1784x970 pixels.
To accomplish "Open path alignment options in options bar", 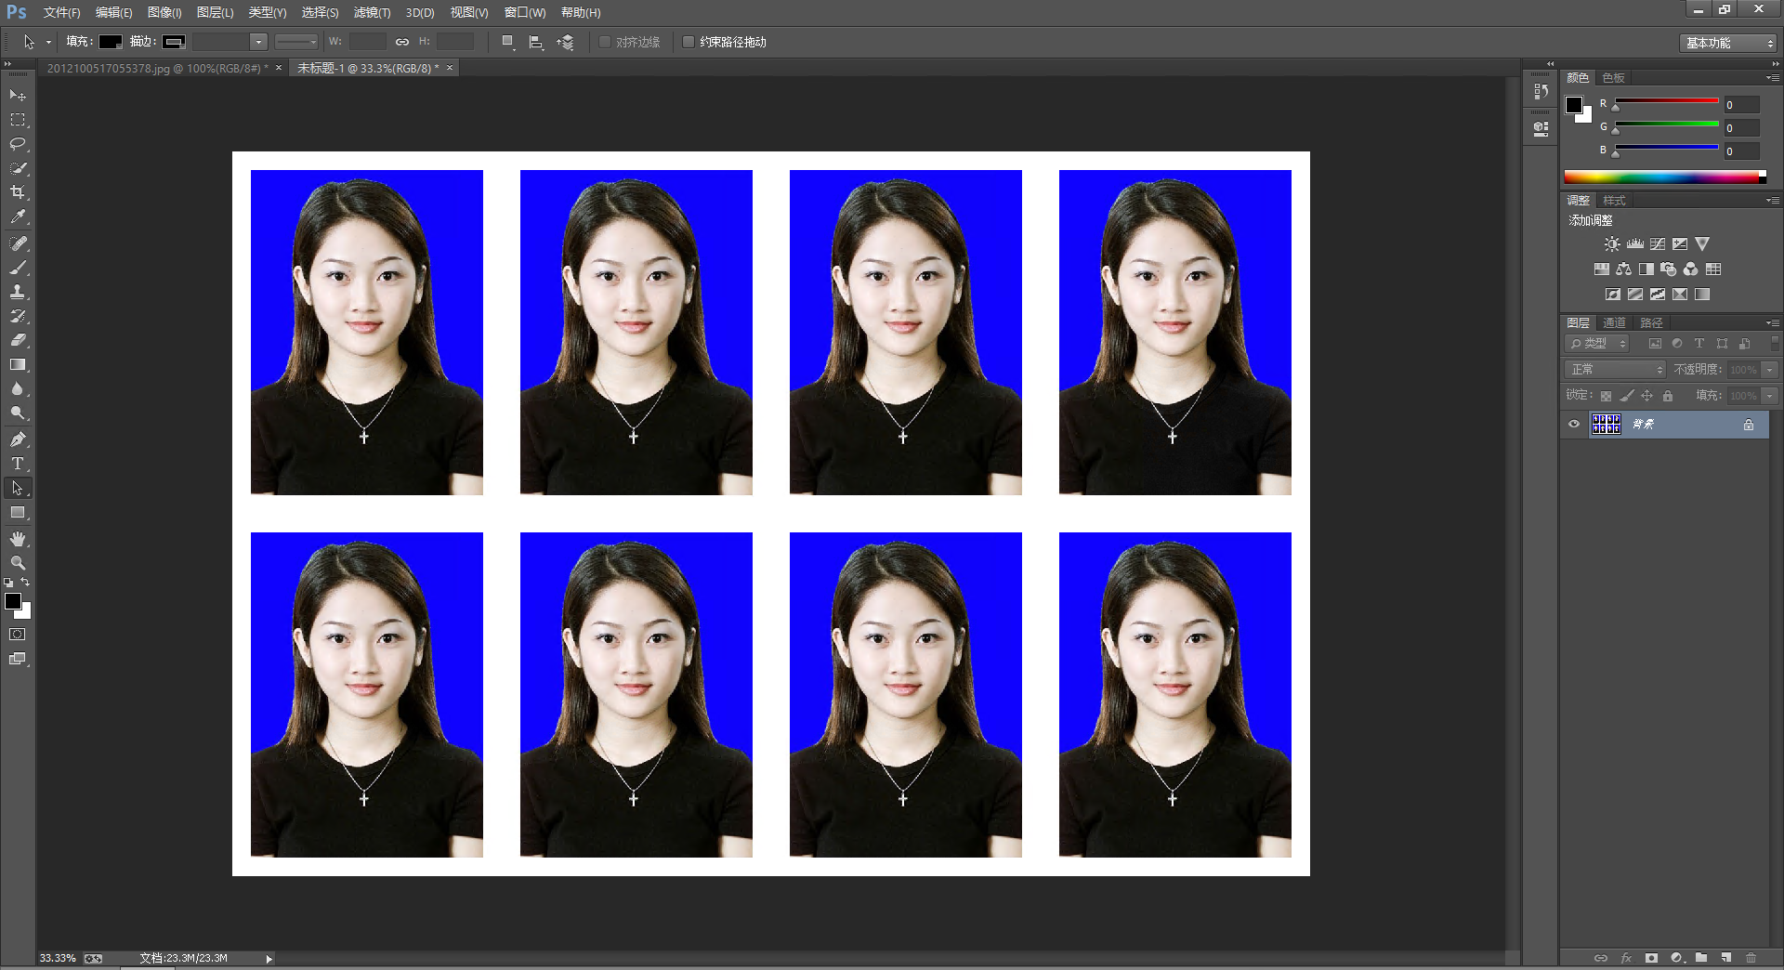I will [536, 42].
